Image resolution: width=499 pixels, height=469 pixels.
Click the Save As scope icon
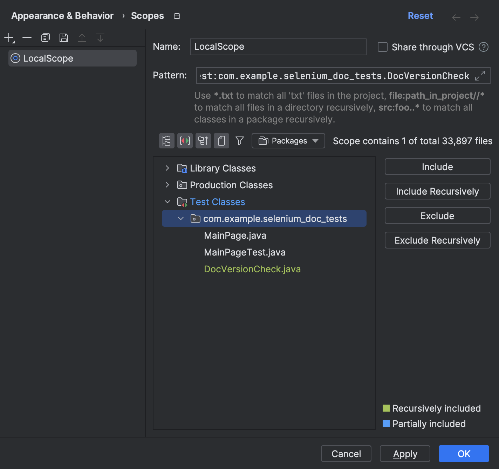coord(63,38)
